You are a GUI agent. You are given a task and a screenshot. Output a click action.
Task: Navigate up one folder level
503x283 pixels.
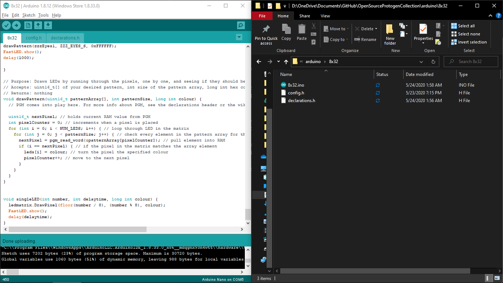tap(286, 61)
